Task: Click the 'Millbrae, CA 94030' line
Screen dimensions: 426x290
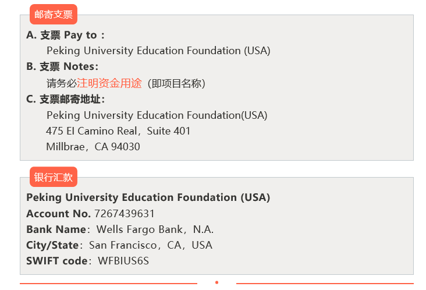Action: point(93,147)
